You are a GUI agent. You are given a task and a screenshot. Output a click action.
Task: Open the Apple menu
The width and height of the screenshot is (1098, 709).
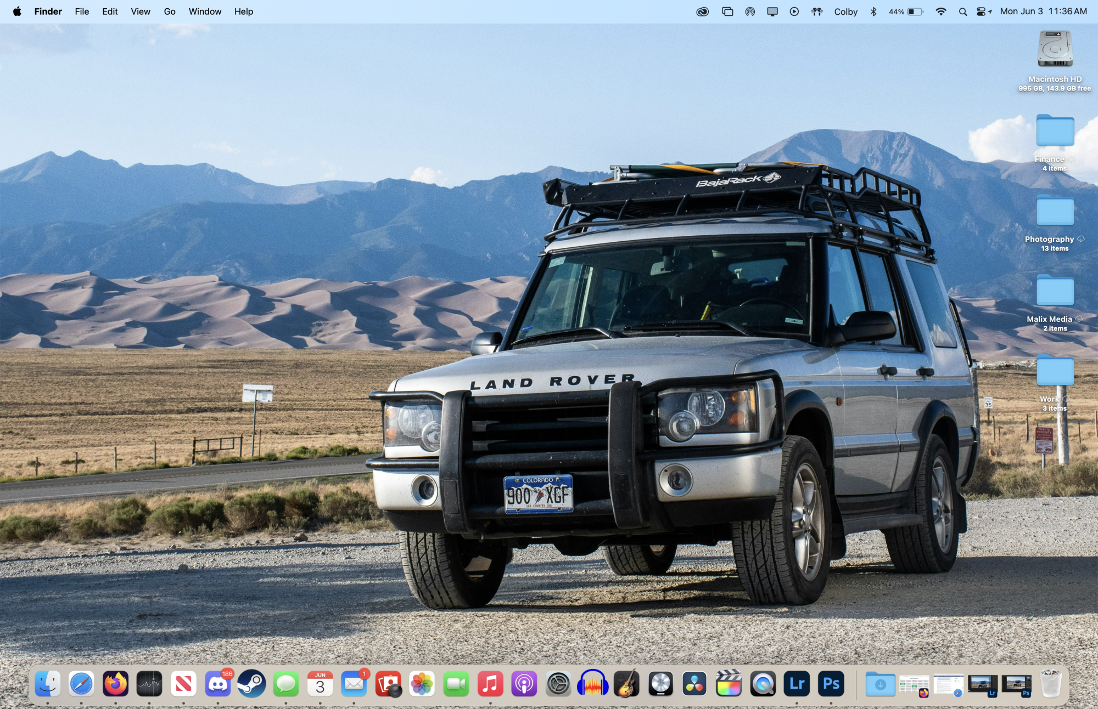[17, 12]
